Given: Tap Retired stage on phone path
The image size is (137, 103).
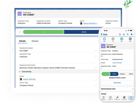Looking at the screenshot, I should tap(130, 74).
